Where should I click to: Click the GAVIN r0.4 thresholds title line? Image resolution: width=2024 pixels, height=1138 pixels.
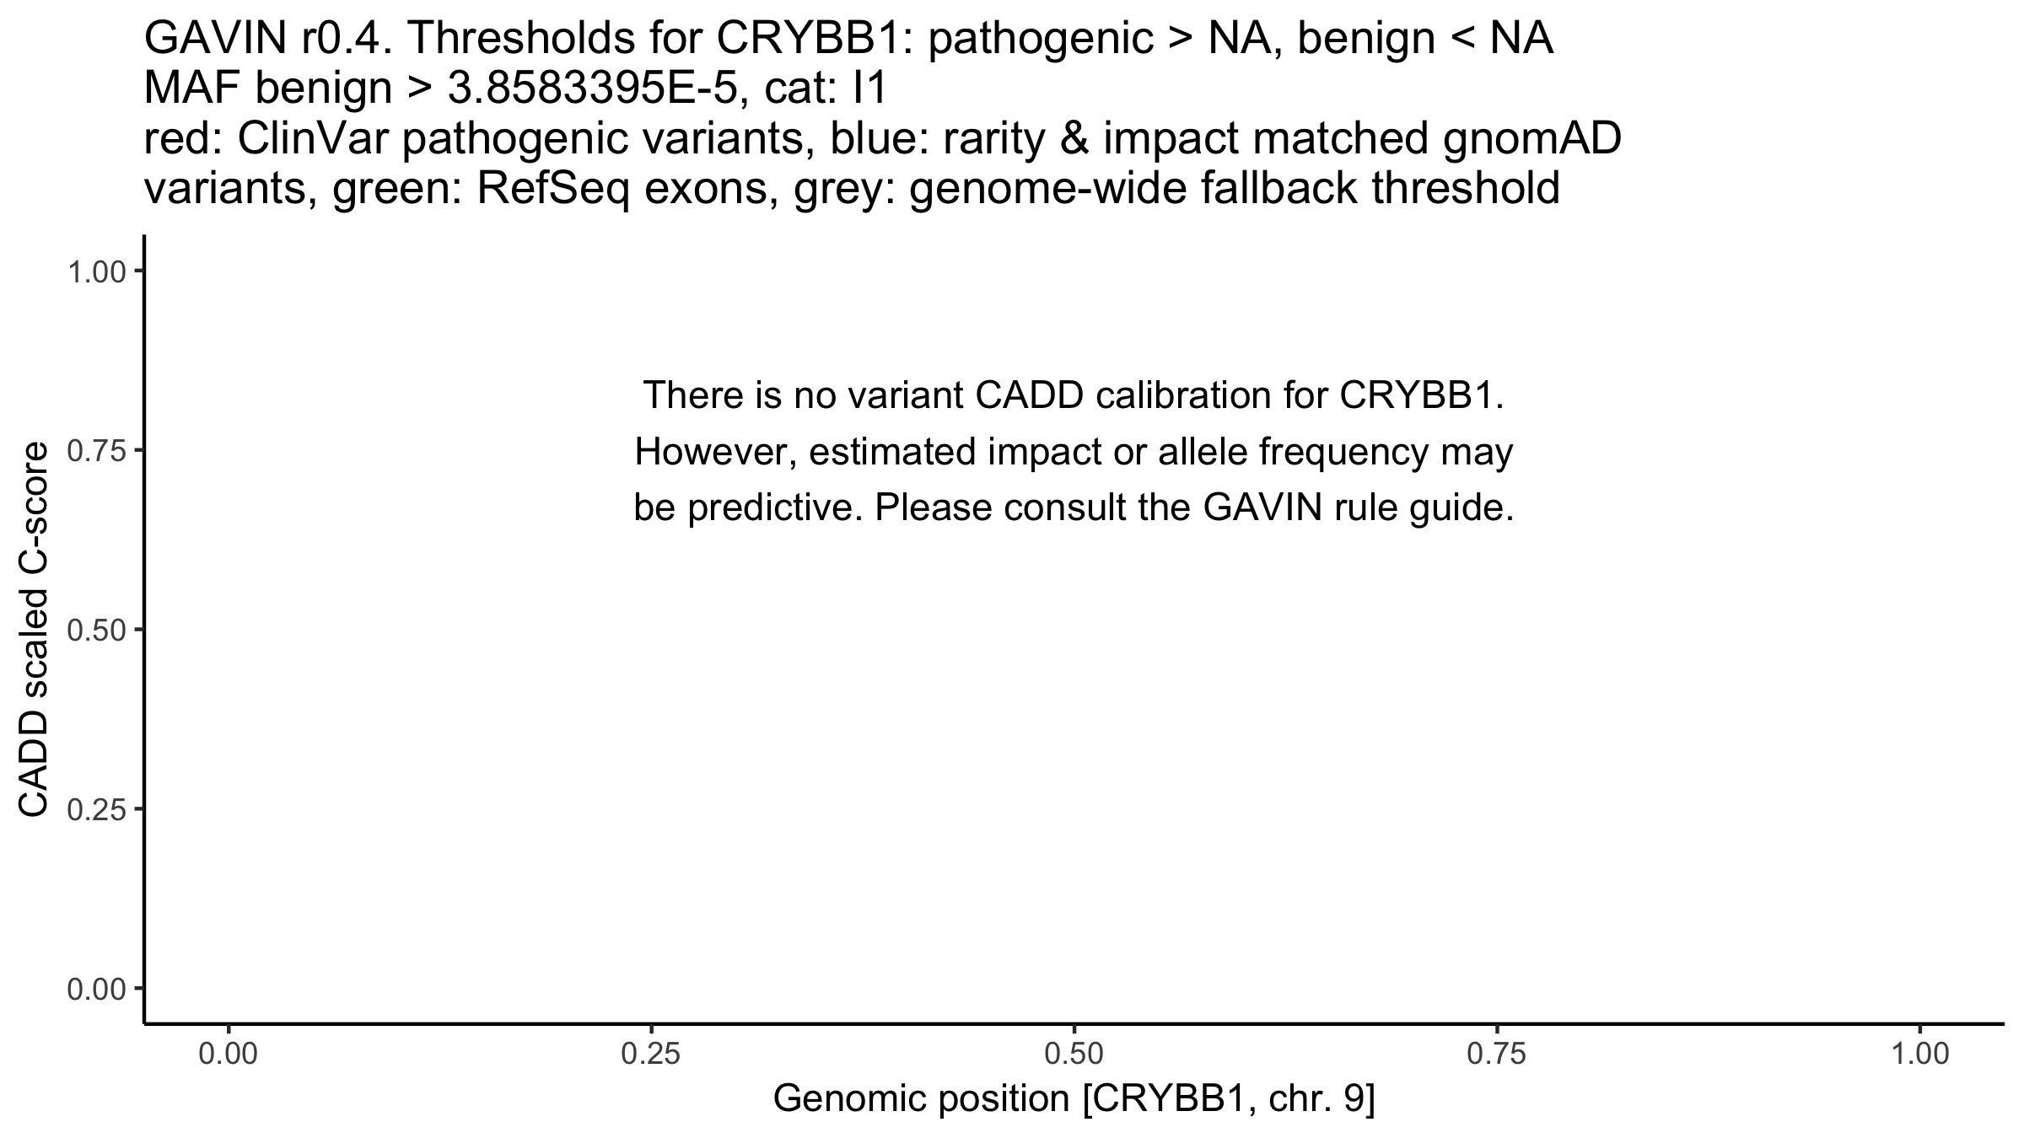coord(848,39)
